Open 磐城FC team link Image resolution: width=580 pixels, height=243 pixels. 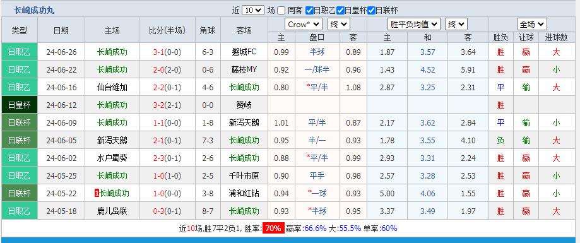click(244, 52)
